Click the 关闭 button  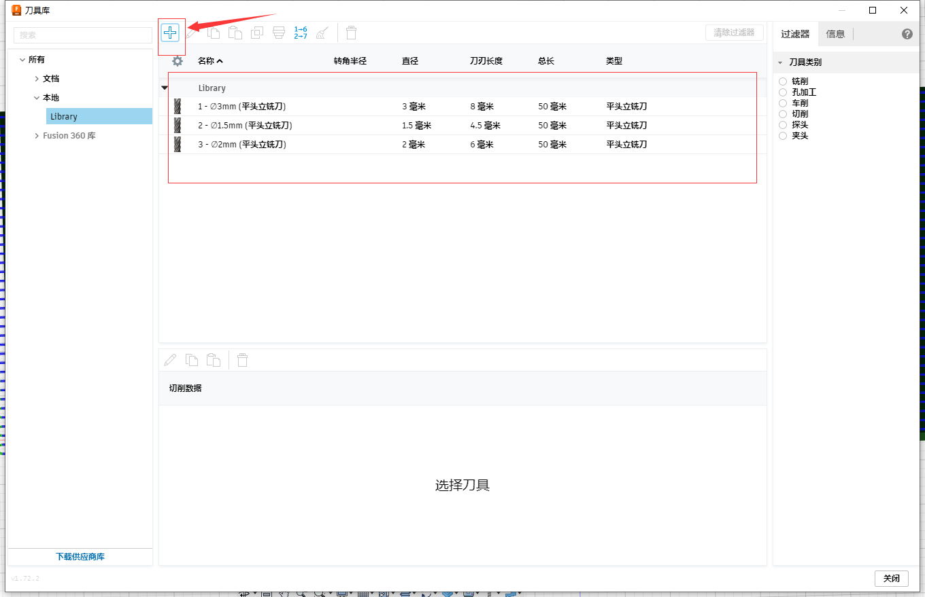[891, 579]
